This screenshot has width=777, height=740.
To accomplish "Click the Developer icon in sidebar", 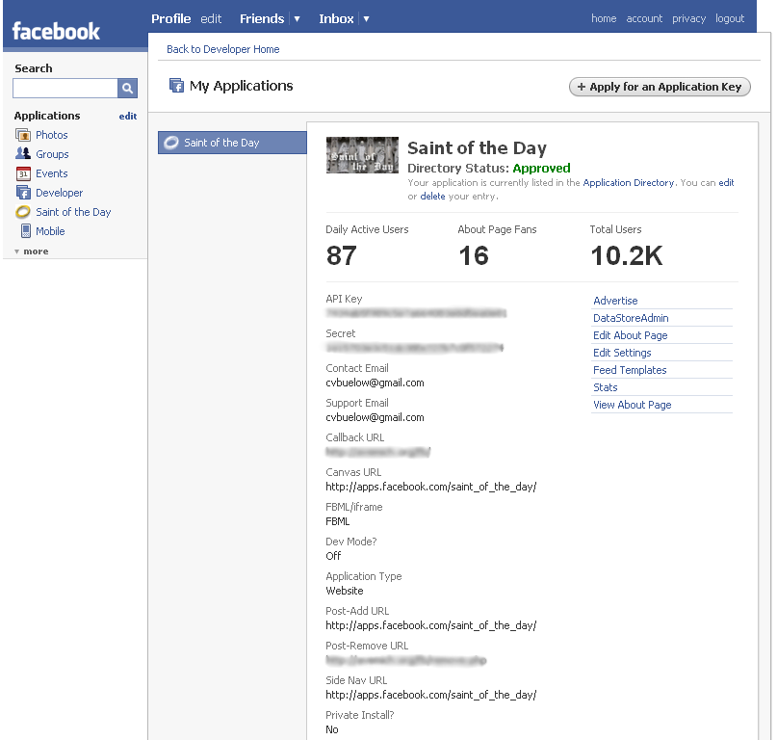I will [24, 193].
